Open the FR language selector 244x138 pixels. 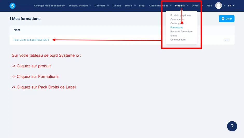pos(231,6)
